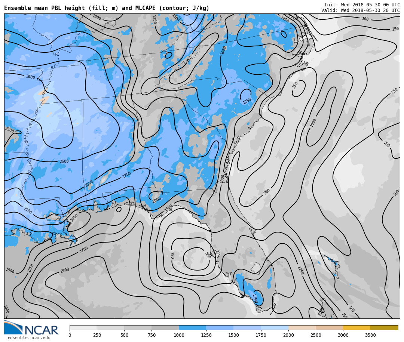
Task: Click the colorbar tick label '2500'
Action: click(x=316, y=335)
